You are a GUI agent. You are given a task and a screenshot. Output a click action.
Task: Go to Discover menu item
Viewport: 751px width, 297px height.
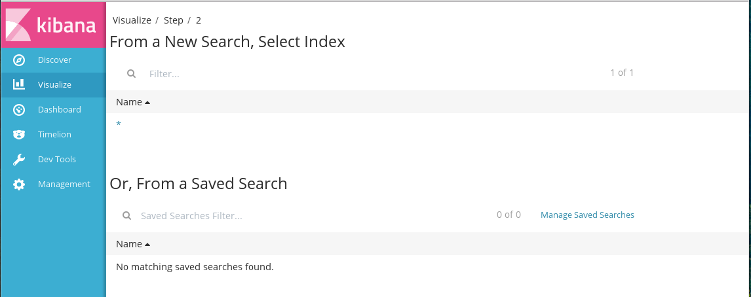(x=54, y=60)
